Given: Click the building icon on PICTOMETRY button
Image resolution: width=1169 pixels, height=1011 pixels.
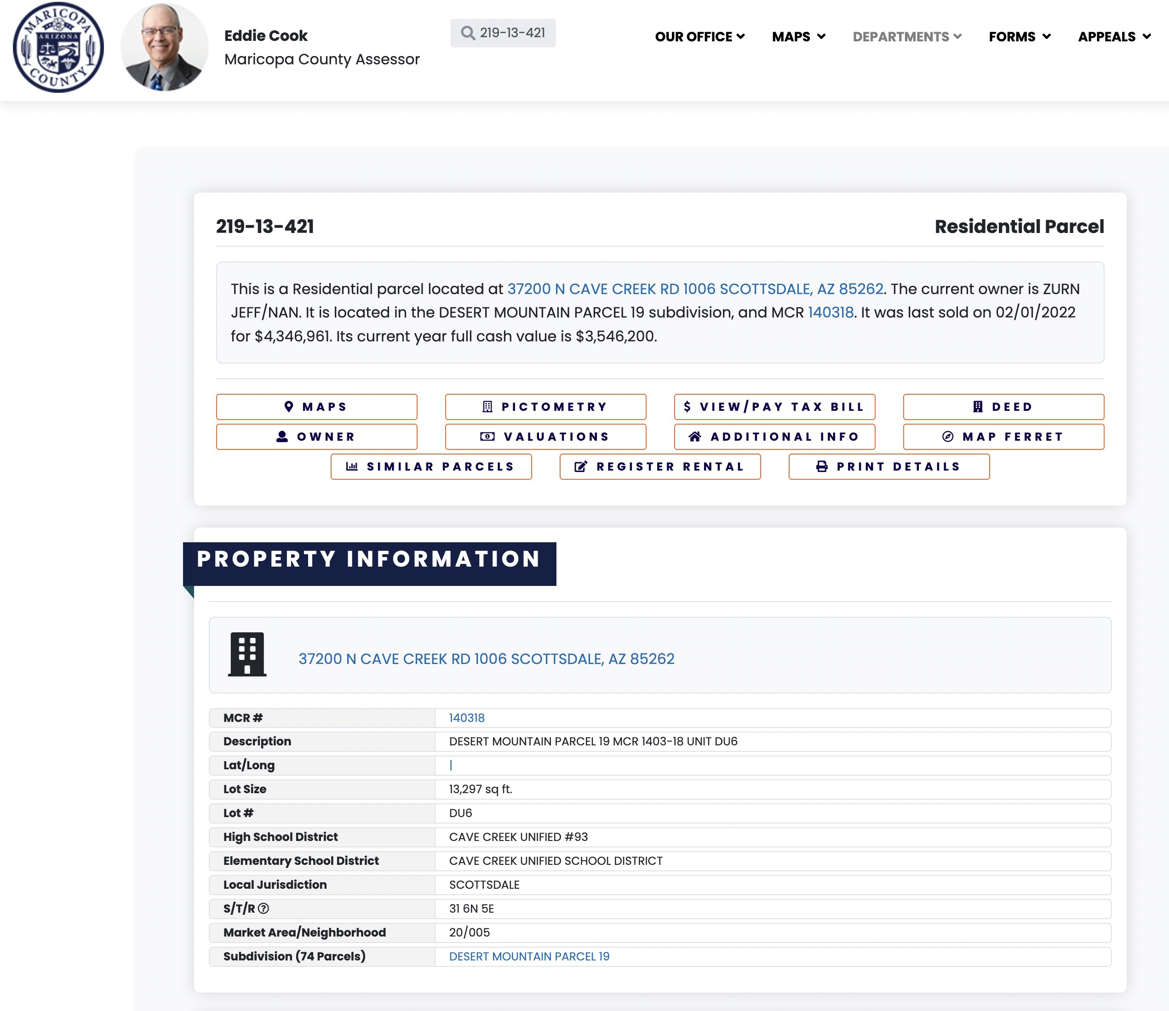Looking at the screenshot, I should pyautogui.click(x=487, y=407).
